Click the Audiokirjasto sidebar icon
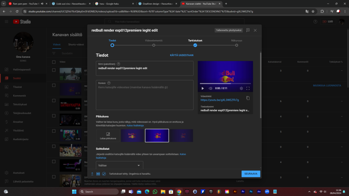 pos(6,139)
